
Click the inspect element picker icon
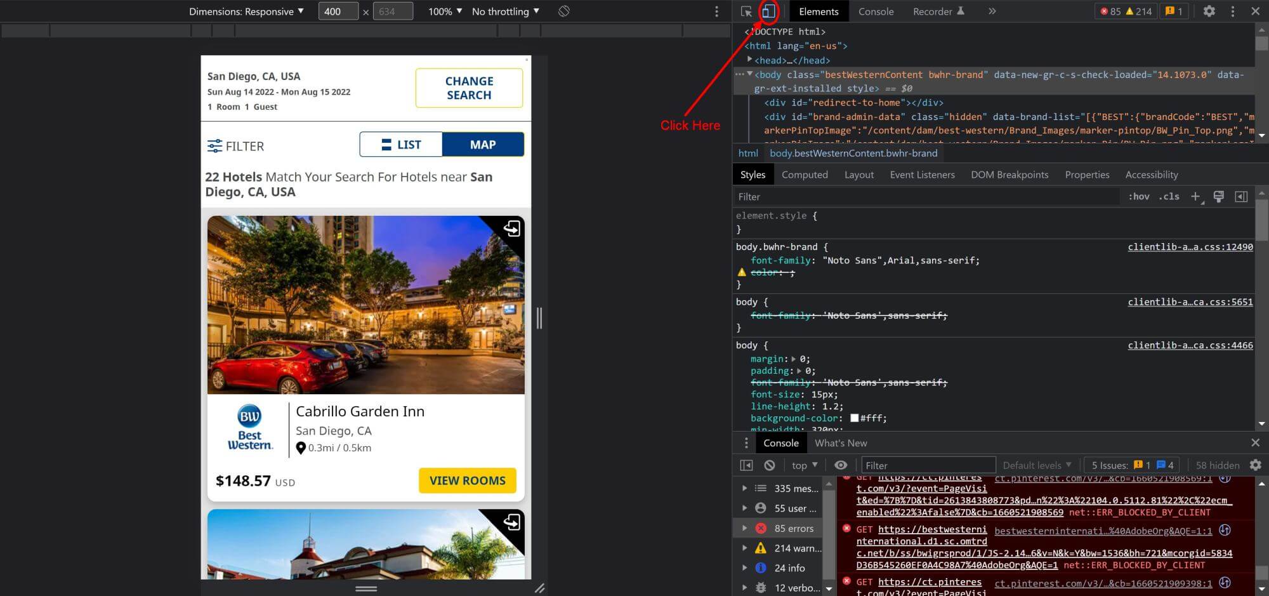click(x=746, y=11)
